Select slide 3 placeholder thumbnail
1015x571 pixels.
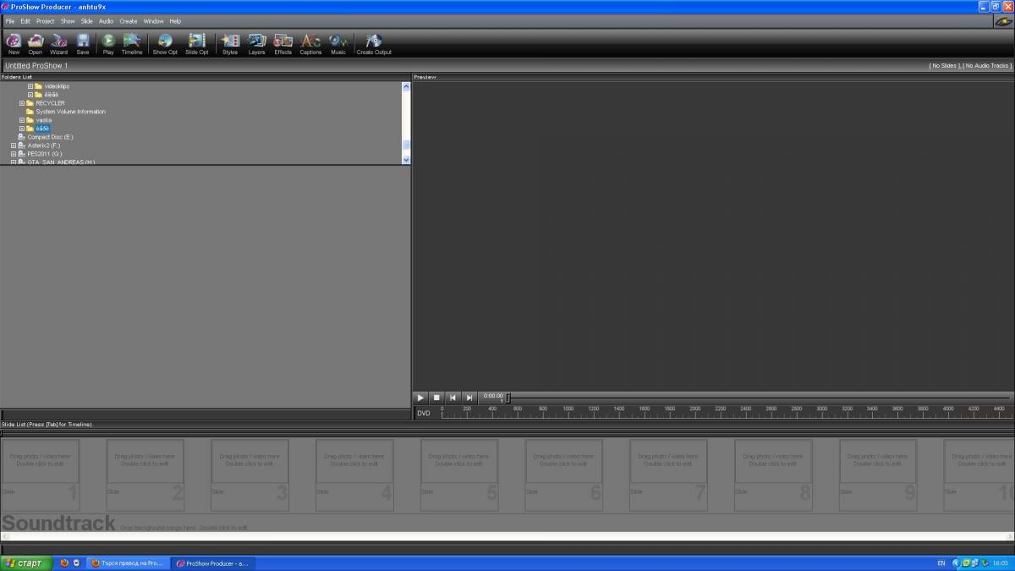[x=250, y=460]
